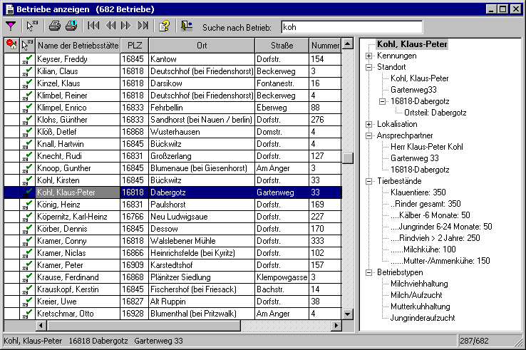The width and height of the screenshot is (526, 350).
Task: Select tree item Mutter-/Ammenkühe: 150
Action: (x=440, y=261)
